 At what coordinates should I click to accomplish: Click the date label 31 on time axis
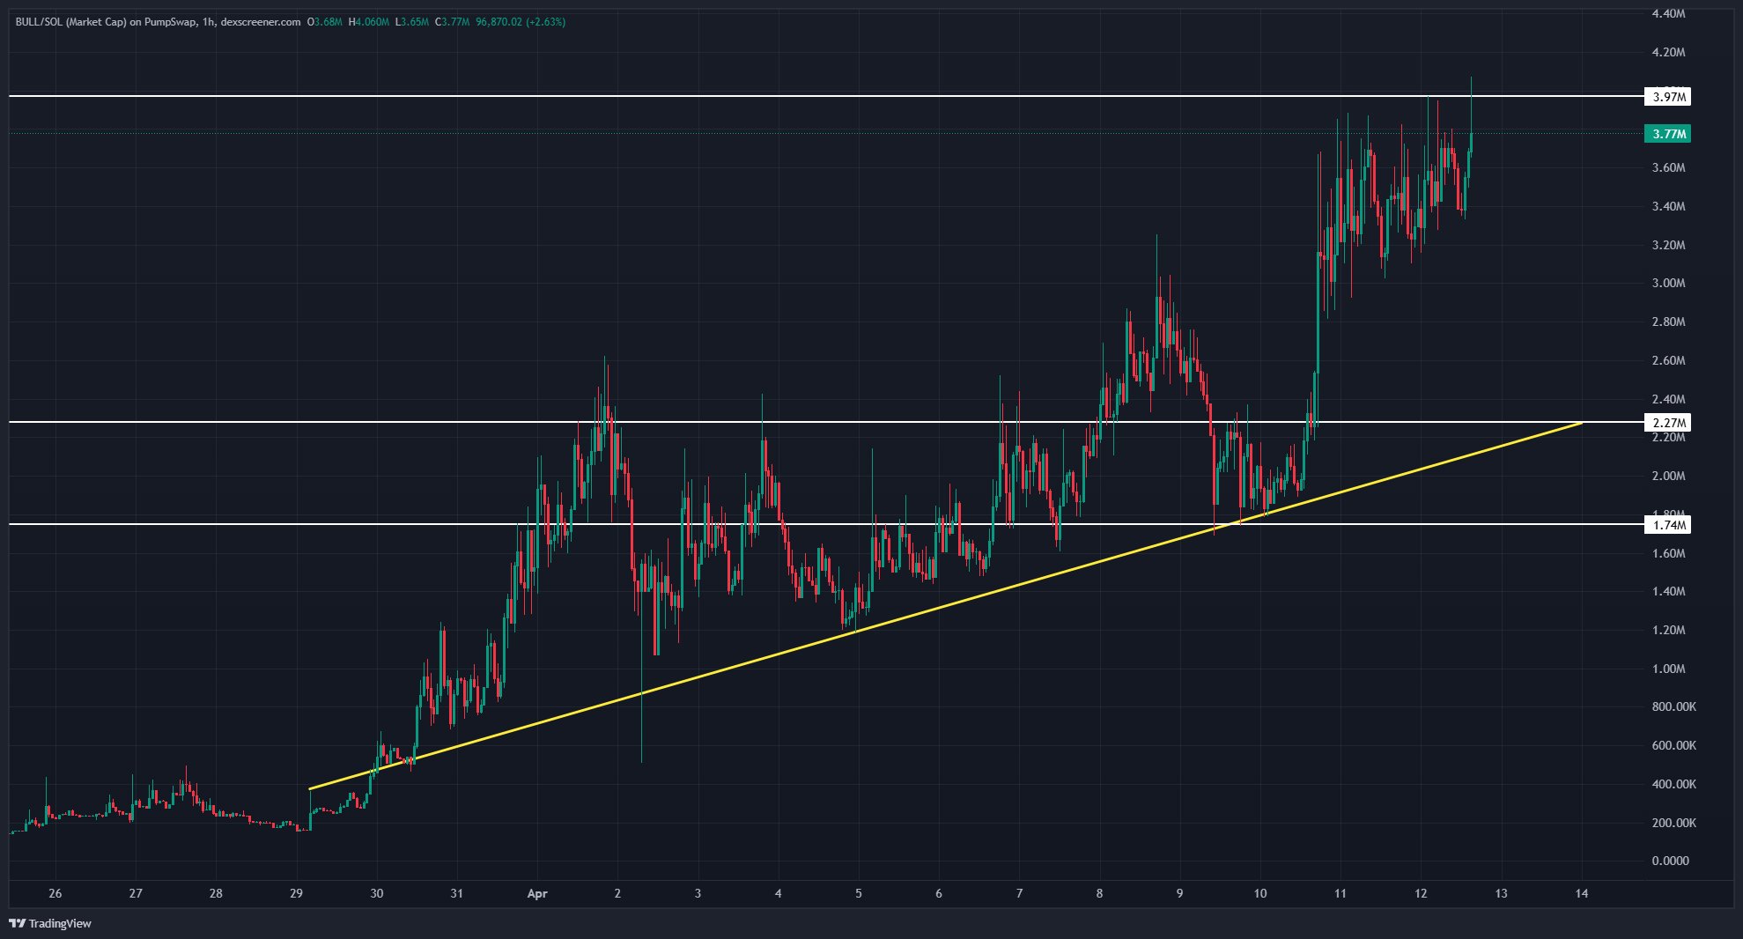457,893
